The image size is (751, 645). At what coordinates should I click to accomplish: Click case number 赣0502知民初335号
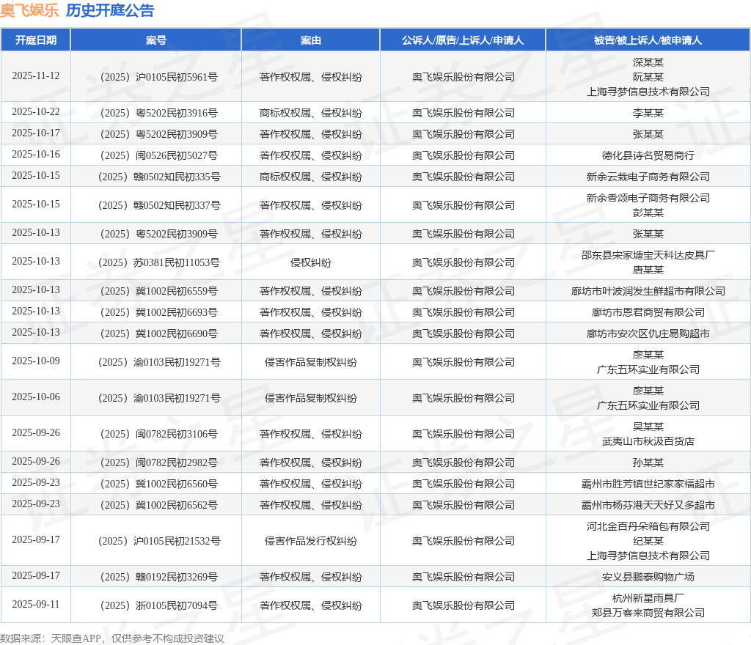point(159,177)
